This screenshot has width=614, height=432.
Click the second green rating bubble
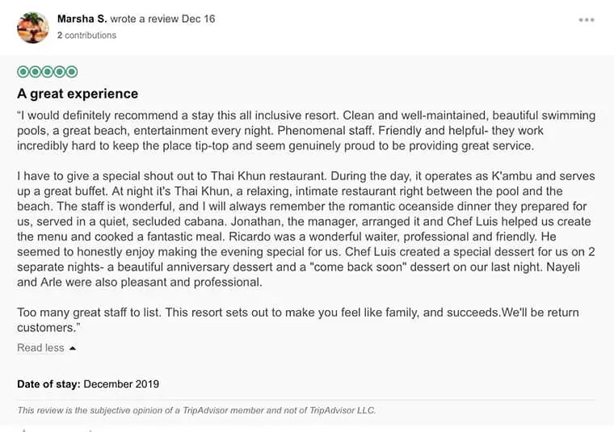35,72
